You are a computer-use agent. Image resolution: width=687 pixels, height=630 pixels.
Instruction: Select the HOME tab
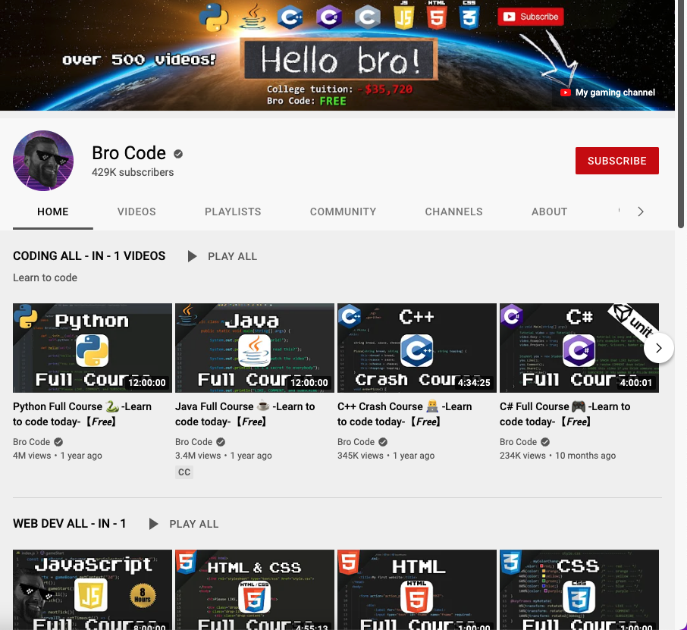click(53, 212)
